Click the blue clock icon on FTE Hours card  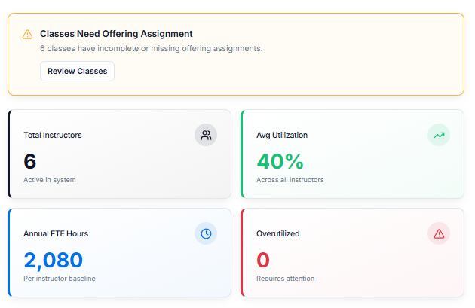[x=206, y=233]
